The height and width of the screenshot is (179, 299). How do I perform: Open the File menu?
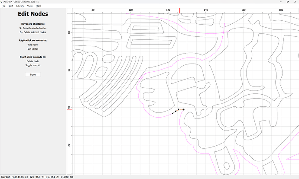(x=3, y=6)
